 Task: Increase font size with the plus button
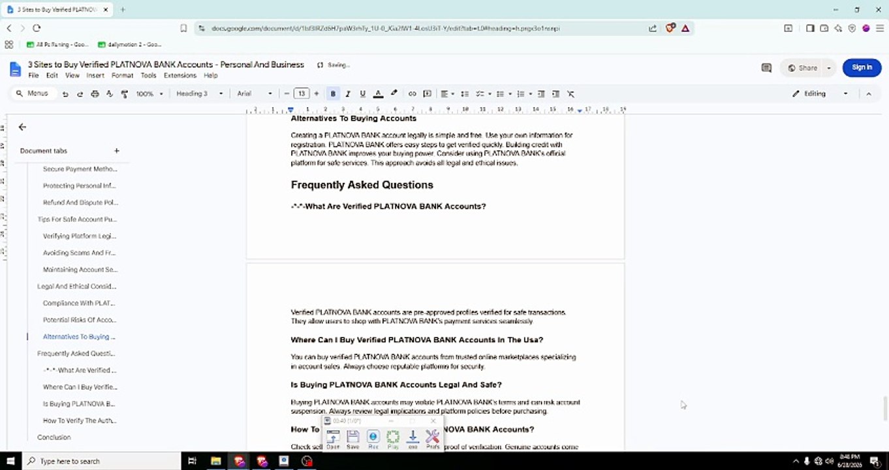[x=317, y=94]
